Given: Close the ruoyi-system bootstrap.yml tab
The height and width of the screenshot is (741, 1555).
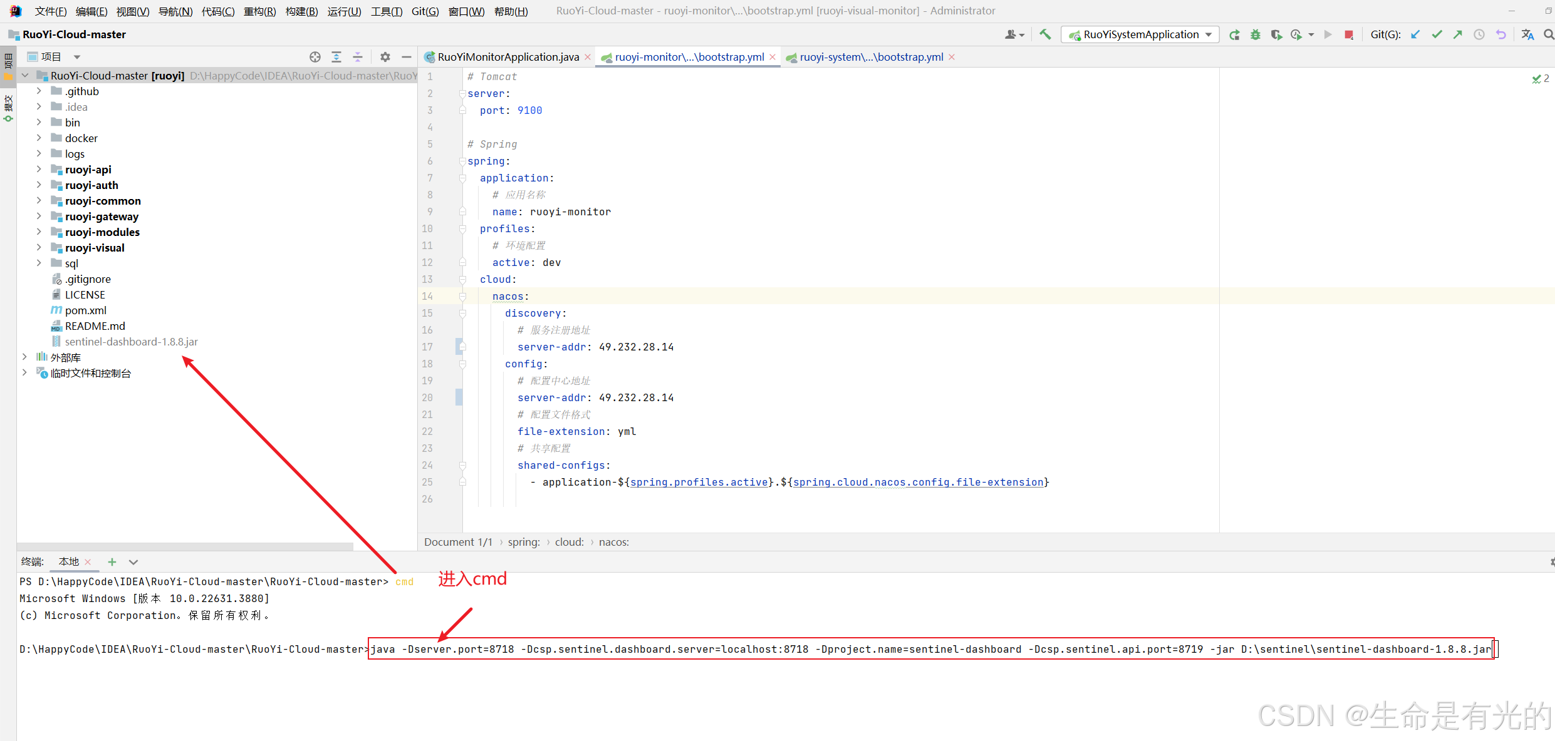Looking at the screenshot, I should click(x=952, y=57).
